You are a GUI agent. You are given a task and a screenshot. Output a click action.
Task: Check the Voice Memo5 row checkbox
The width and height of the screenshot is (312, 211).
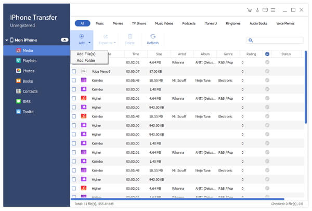point(74,71)
